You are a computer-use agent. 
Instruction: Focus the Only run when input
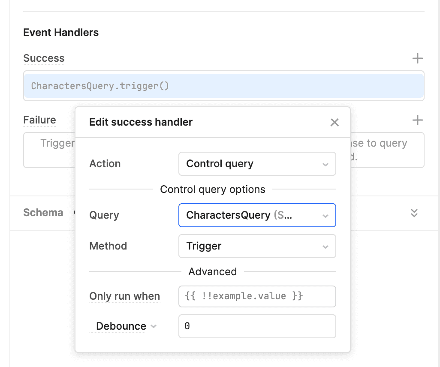click(257, 296)
